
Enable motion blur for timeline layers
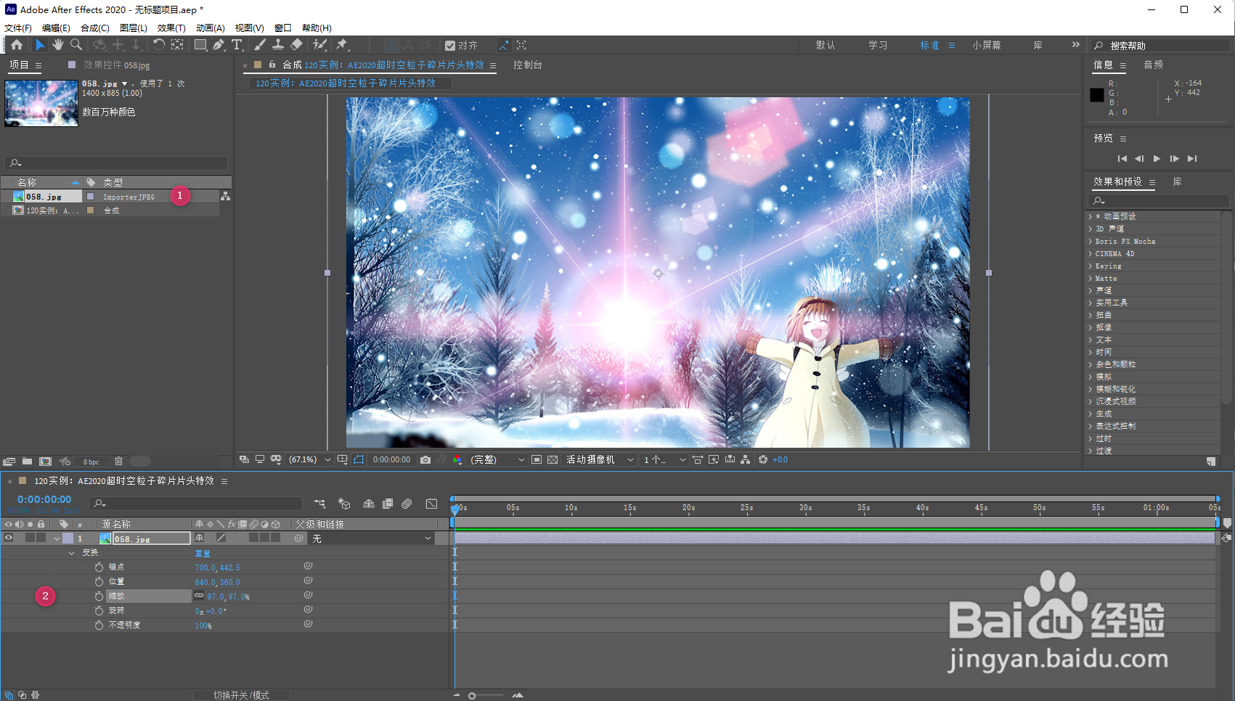point(407,504)
